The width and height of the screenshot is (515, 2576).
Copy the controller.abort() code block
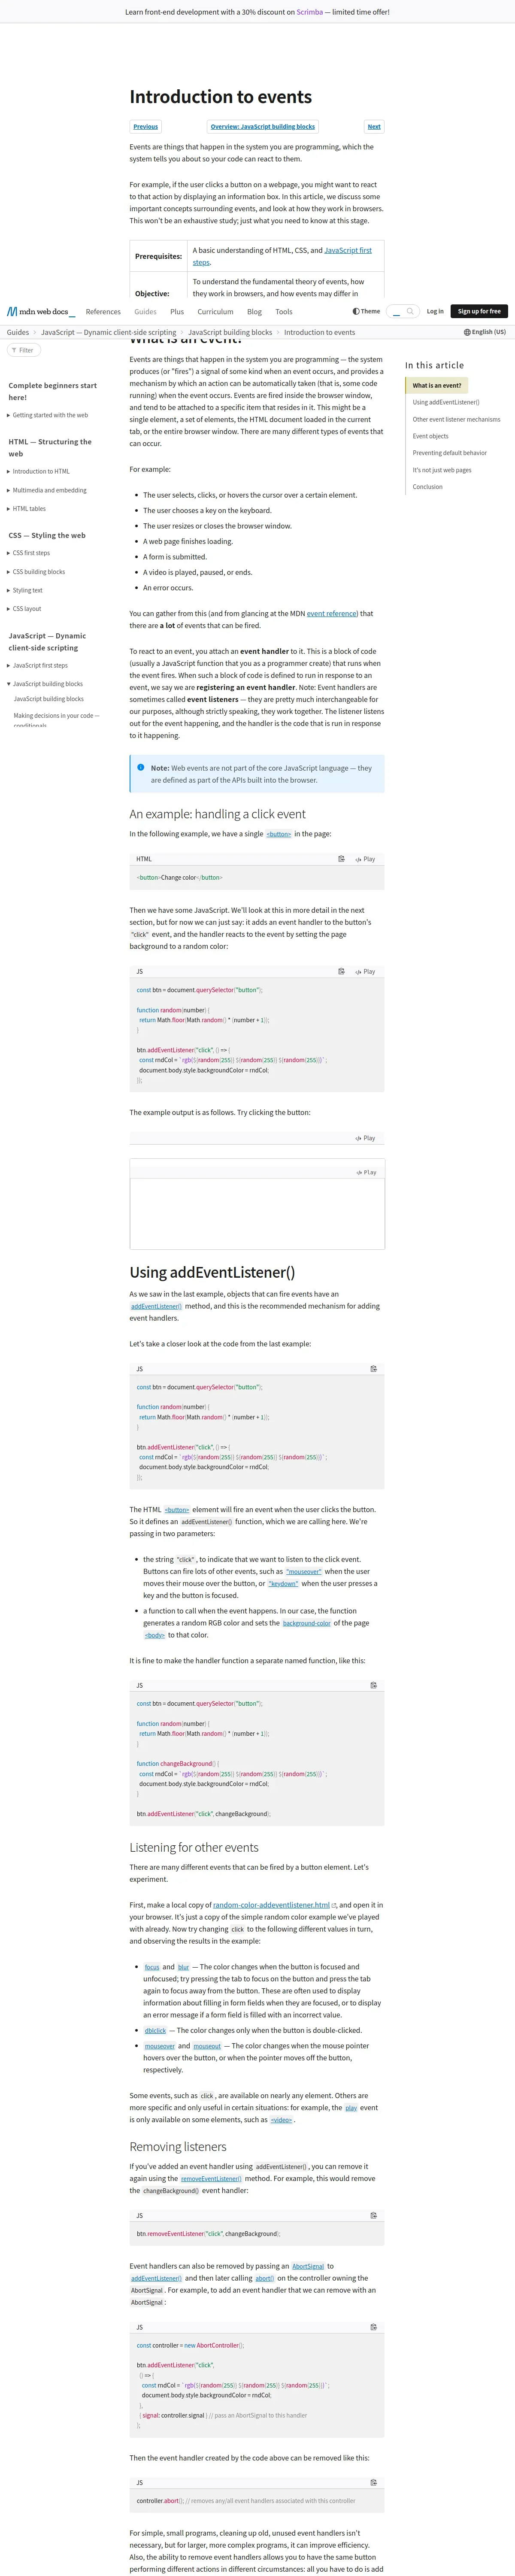click(374, 2482)
